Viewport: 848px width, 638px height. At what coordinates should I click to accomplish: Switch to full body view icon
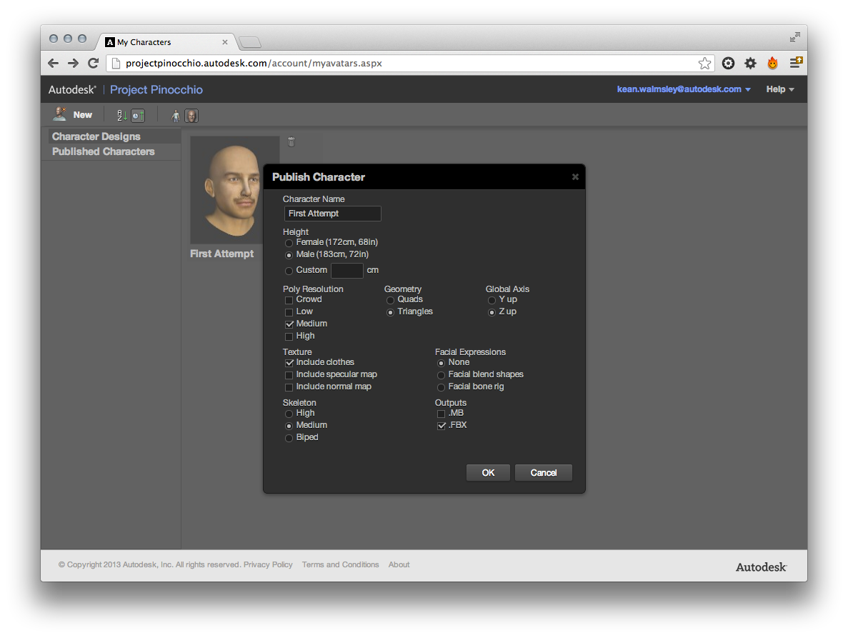click(175, 116)
